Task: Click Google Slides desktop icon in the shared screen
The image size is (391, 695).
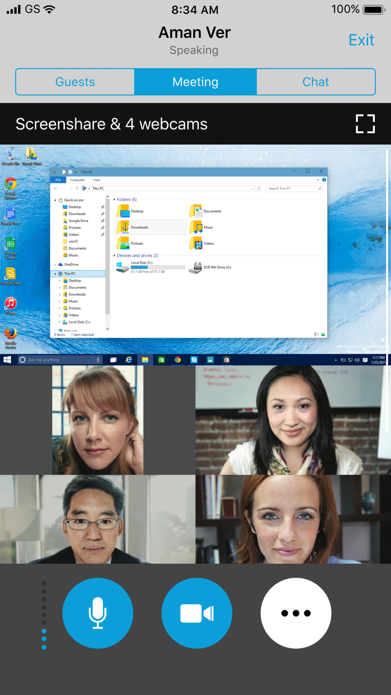Action: point(11,276)
